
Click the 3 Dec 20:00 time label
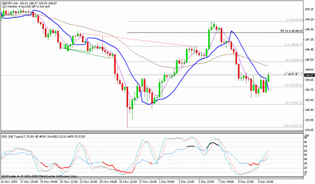click(207, 182)
